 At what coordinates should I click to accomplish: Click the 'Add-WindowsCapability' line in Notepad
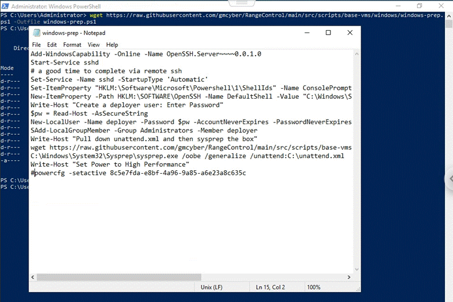click(146, 54)
